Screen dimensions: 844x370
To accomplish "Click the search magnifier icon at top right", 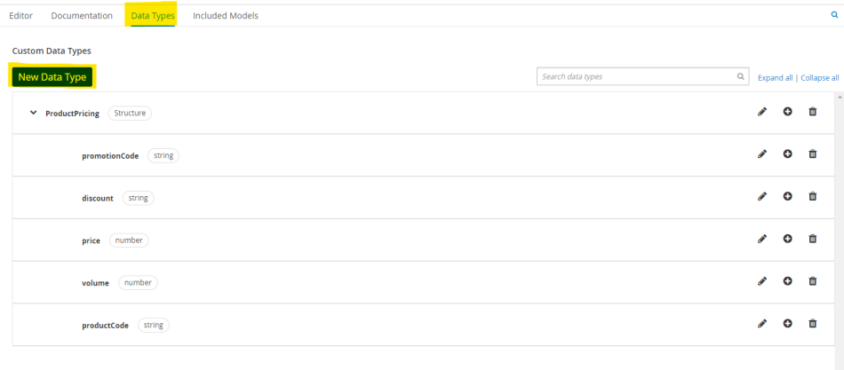I will pos(835,15).
